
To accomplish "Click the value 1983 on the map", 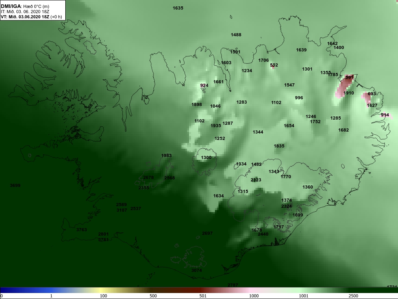I will pyautogui.click(x=166, y=155).
